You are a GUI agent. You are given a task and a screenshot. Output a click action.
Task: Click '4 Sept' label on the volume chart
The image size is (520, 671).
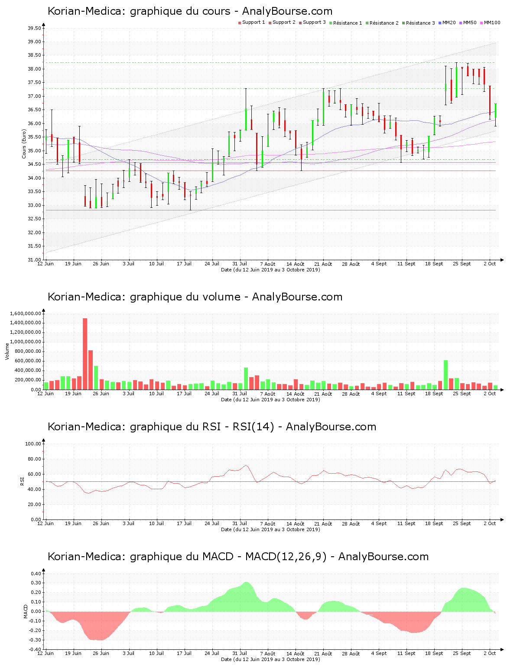[x=379, y=394]
